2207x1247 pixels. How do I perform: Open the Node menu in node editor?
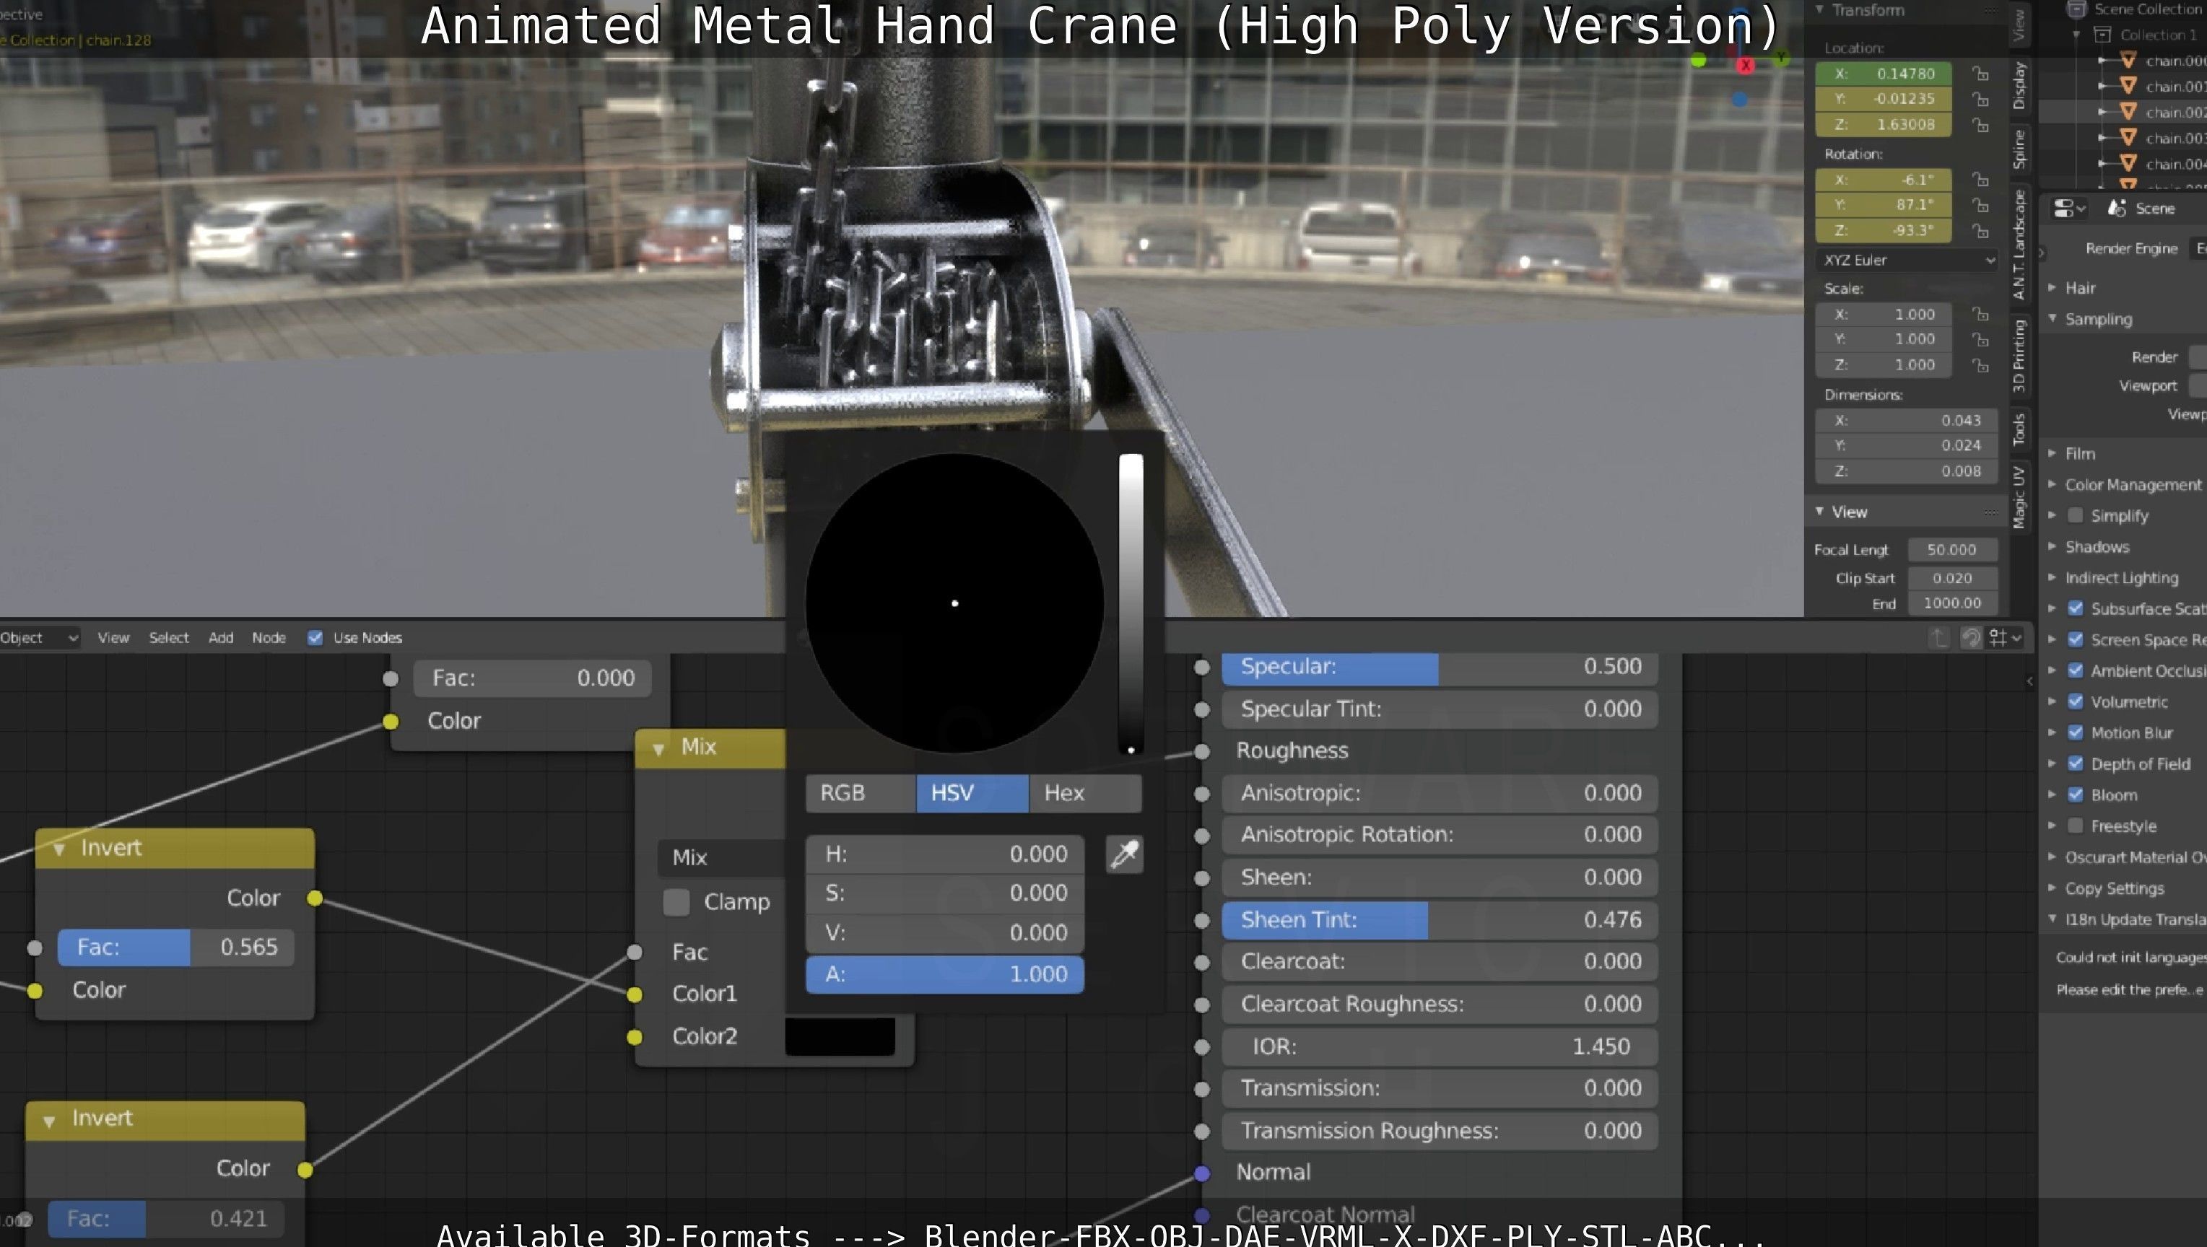[269, 637]
